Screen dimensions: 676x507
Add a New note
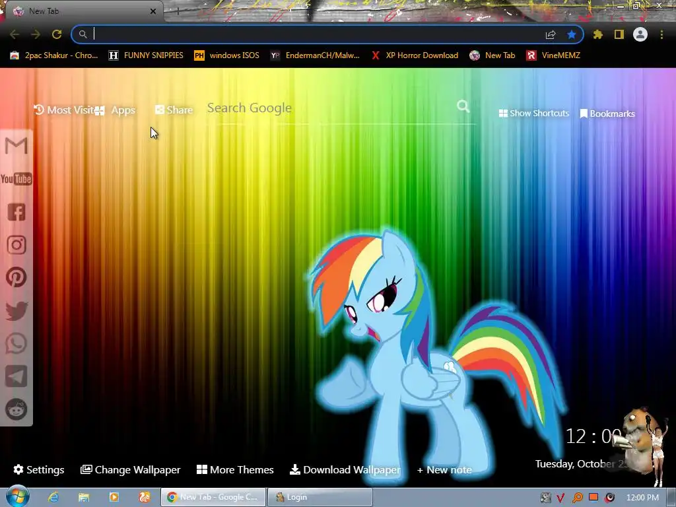click(444, 470)
